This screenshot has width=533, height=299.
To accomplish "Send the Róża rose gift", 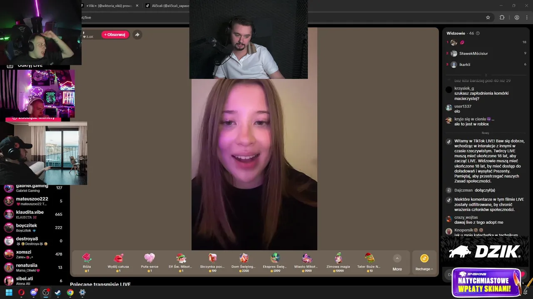I will tap(87, 262).
